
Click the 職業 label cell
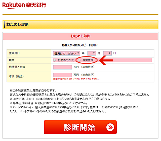(x=29, y=60)
